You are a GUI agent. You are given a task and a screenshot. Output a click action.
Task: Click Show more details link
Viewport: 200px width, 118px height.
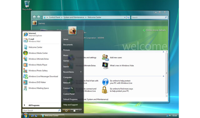(154, 30)
